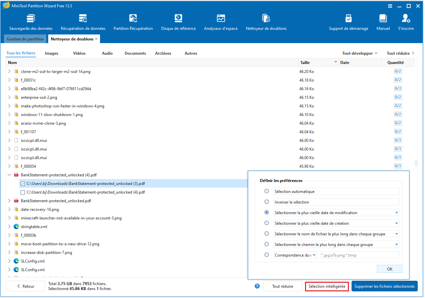425x298 pixels.
Task: Choose Inverser la sélection option
Action: click(x=266, y=202)
